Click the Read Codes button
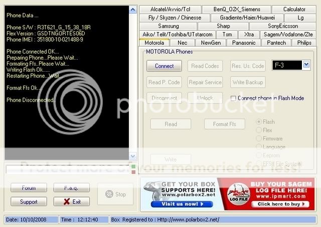 coord(205,66)
